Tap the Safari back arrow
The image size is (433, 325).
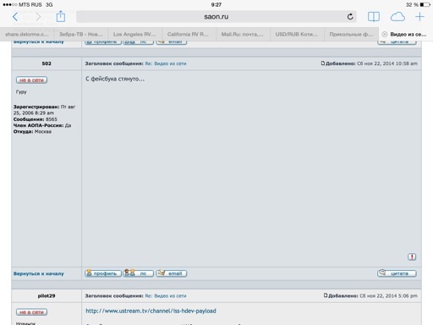[x=15, y=17]
